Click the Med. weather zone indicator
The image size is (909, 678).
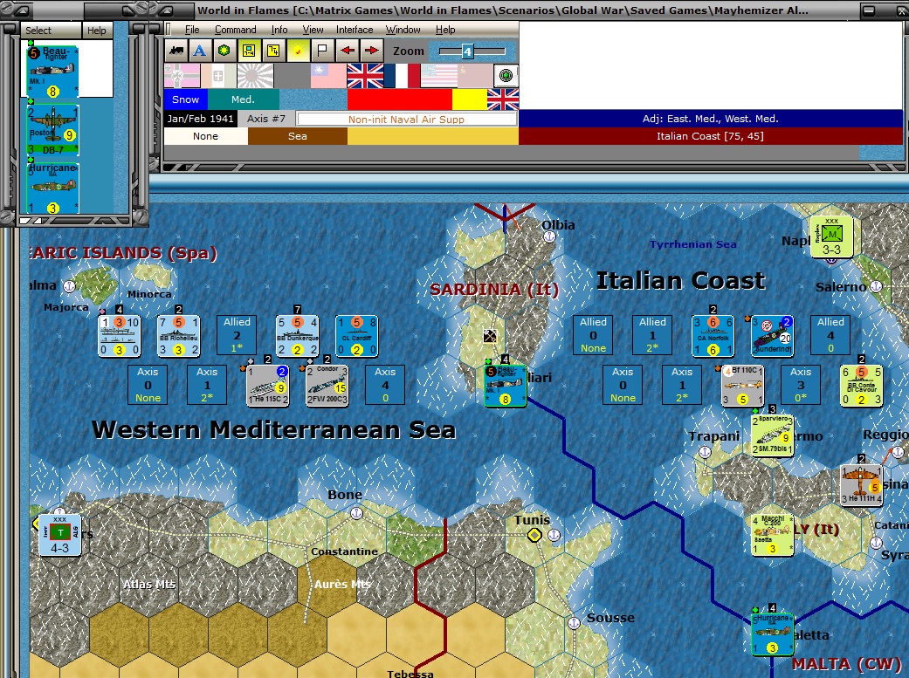[243, 99]
